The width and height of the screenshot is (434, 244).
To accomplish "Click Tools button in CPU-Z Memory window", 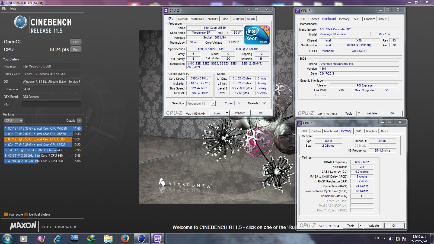I will (351, 226).
